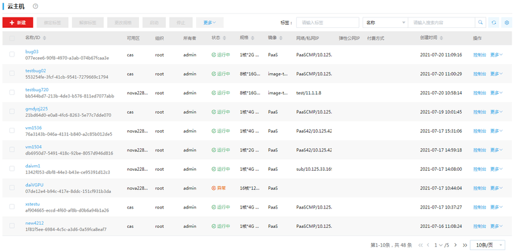Check the xstestu row checkbox
The height and width of the screenshot is (252, 514).
tap(12, 207)
